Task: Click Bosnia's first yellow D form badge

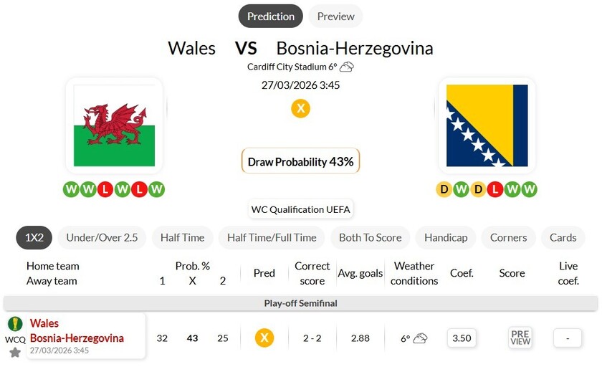Action: coord(444,190)
